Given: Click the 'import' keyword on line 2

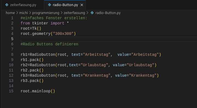Looking at the screenshot, I should (57, 23).
